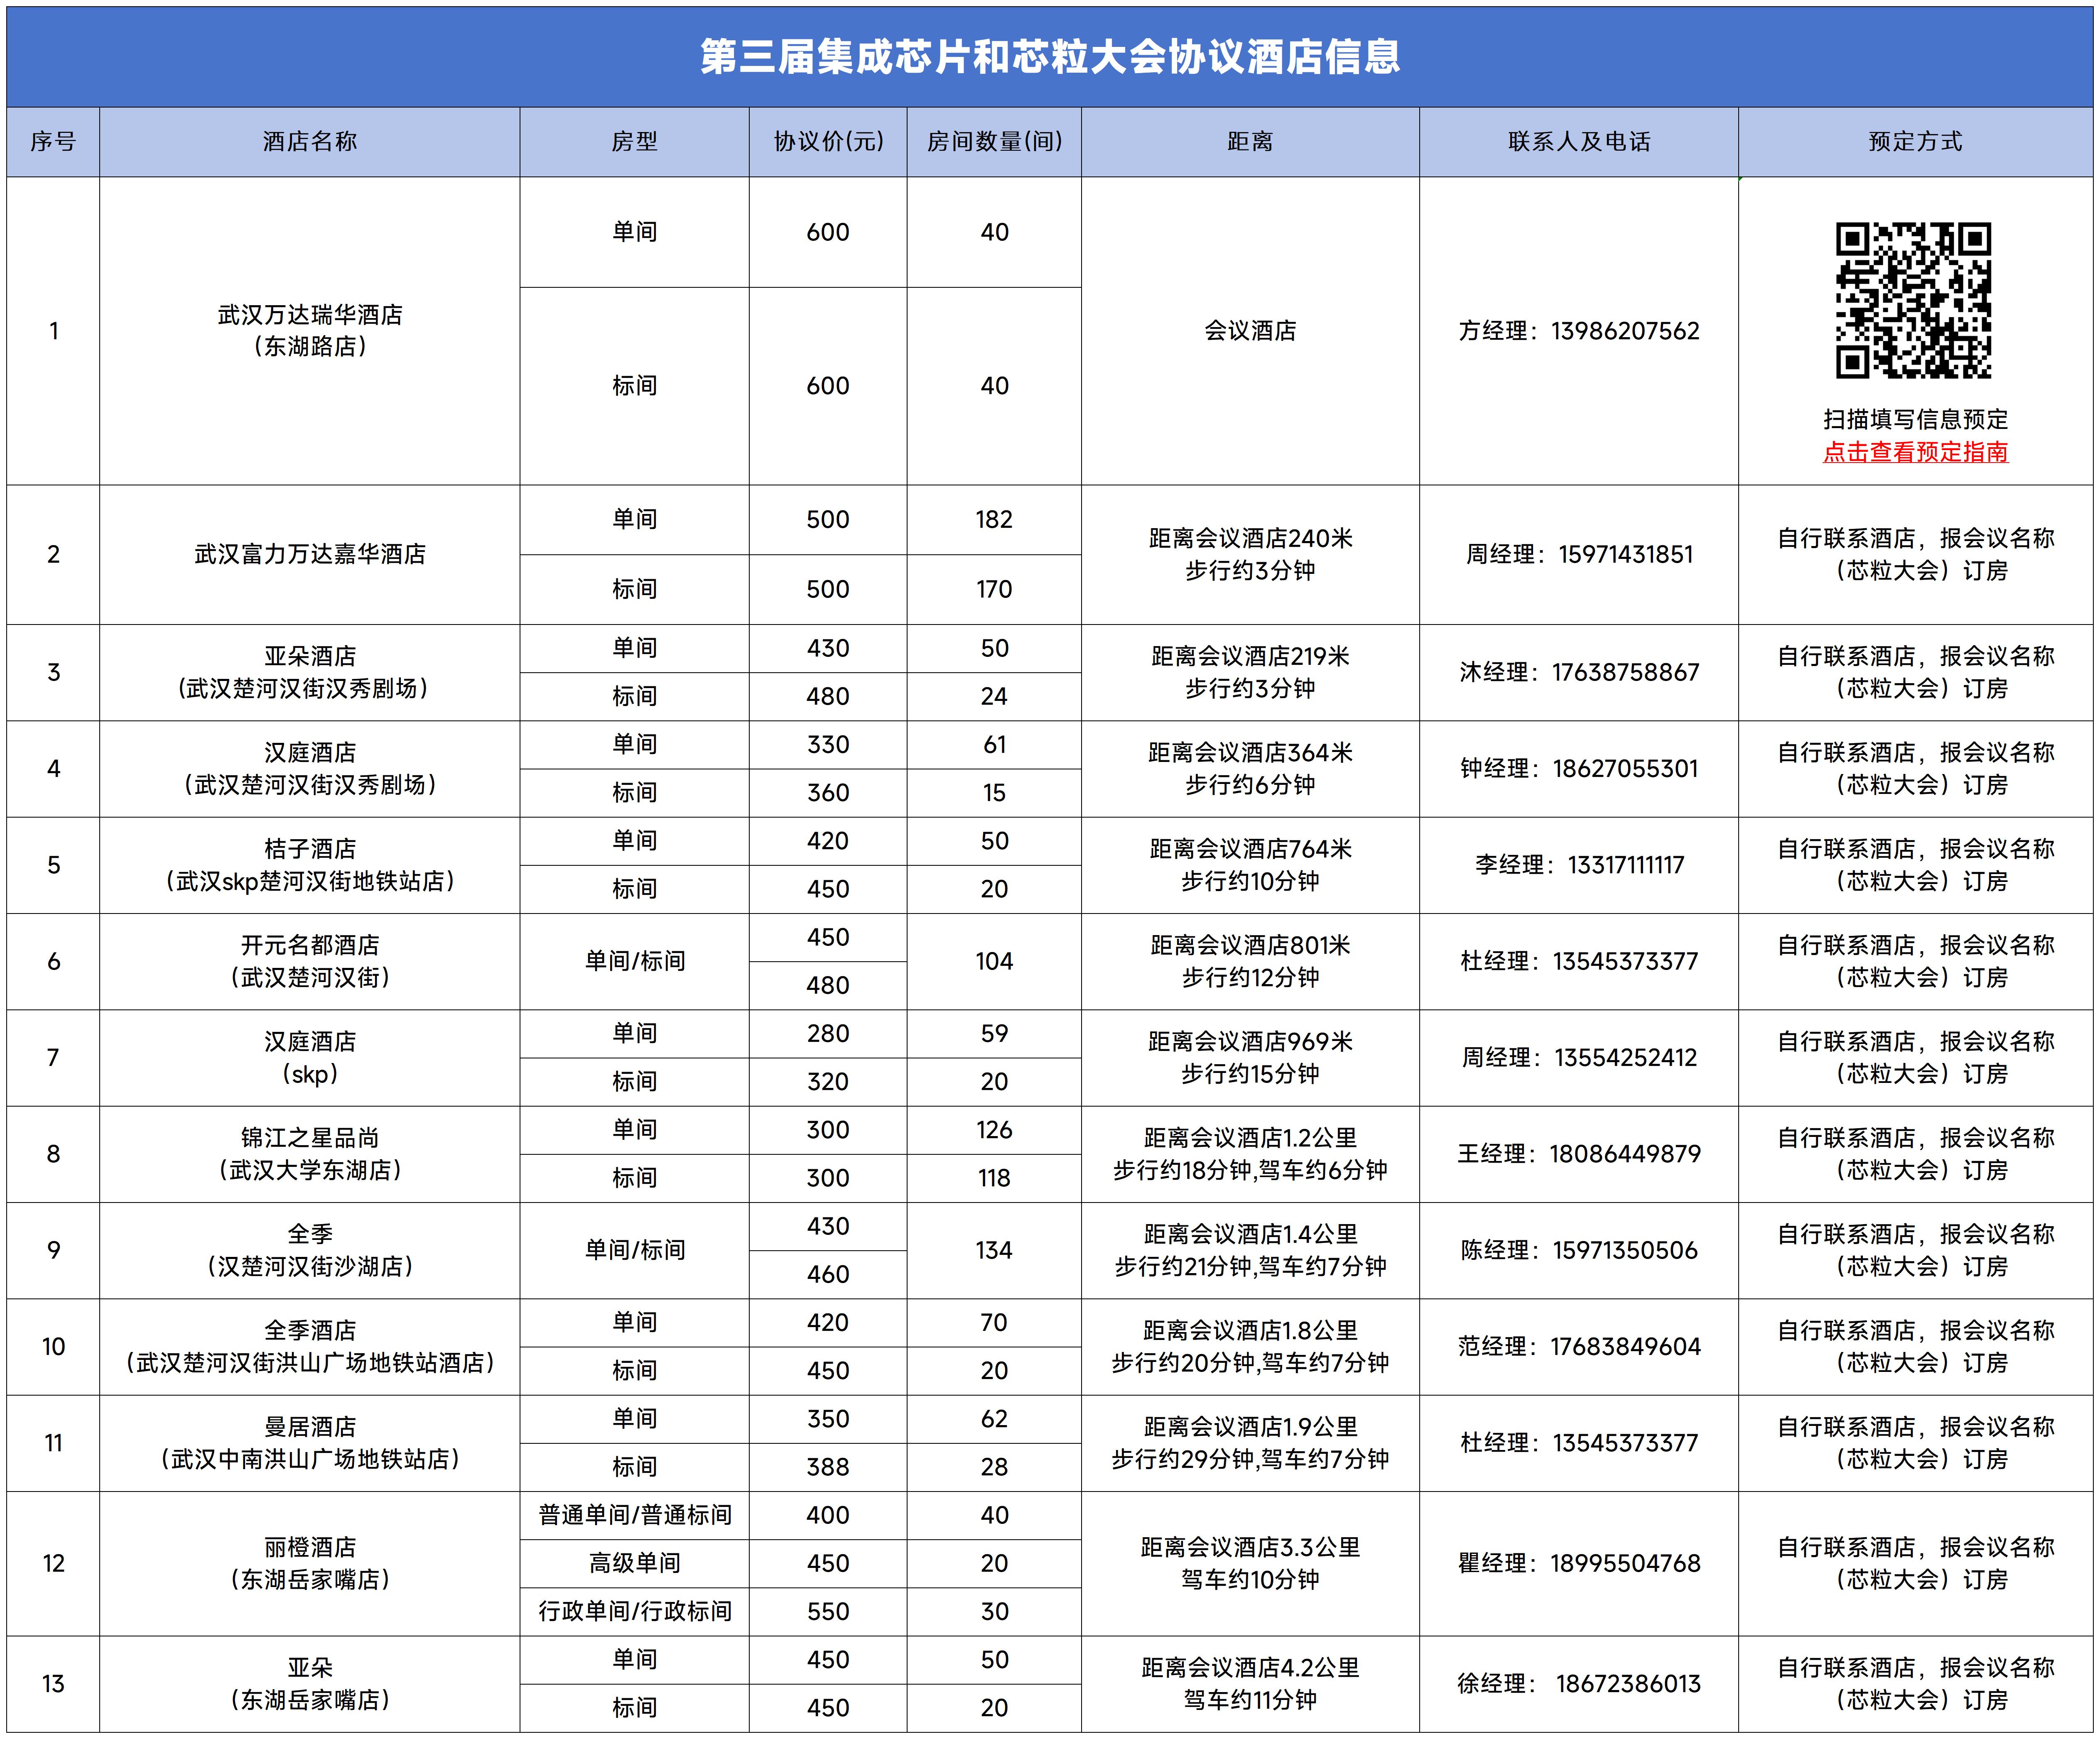2100x1739 pixels.
Task: Click distance cell 距离会议酒店969米
Action: (x=1250, y=1058)
